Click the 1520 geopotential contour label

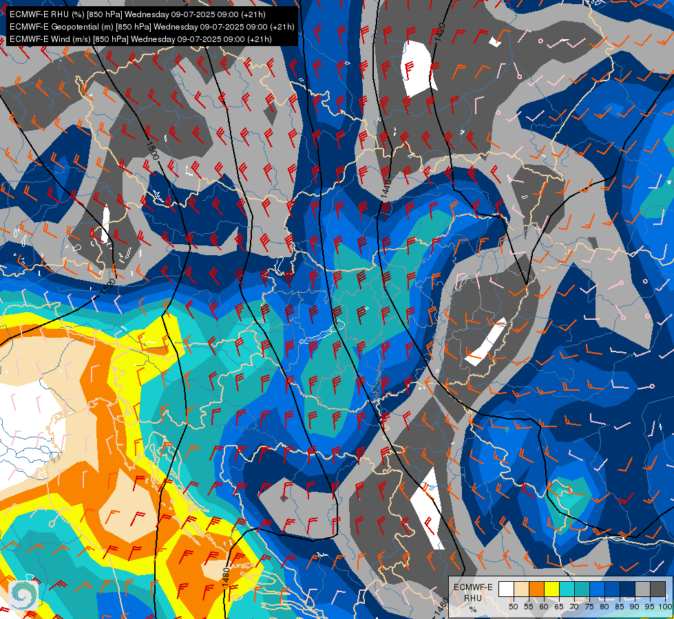coord(108,287)
